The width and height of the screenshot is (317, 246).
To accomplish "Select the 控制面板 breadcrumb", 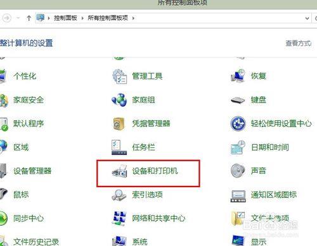I will click(x=65, y=18).
